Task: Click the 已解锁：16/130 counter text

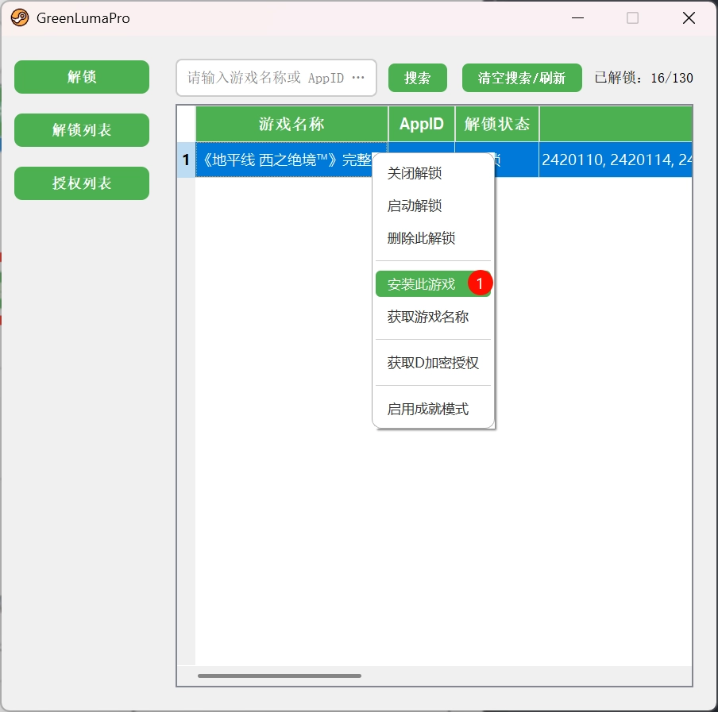Action: pos(643,78)
